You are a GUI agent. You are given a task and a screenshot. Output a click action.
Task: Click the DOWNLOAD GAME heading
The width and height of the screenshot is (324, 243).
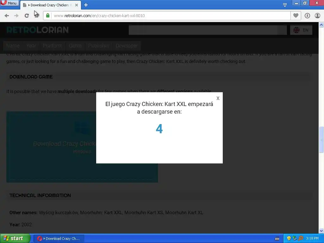(31, 77)
